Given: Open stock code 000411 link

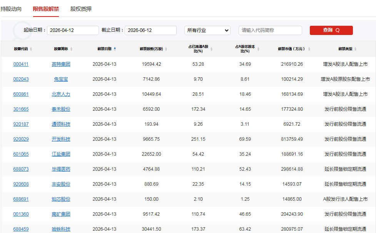Looking at the screenshot, I should [21, 64].
